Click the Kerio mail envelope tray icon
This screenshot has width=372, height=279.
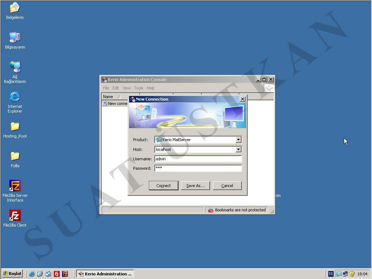click(339, 274)
